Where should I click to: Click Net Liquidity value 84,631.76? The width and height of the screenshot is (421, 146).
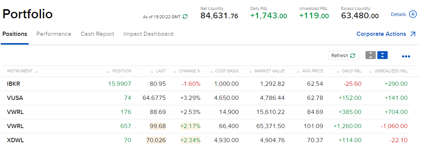[220, 16]
